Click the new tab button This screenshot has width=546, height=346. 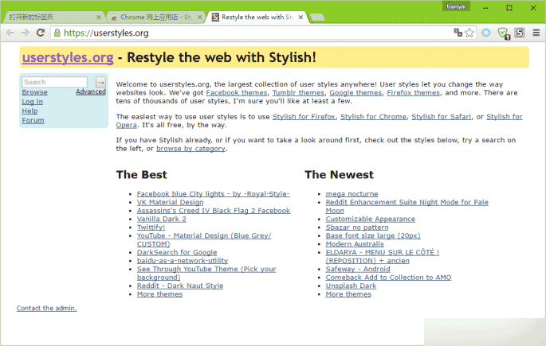coord(316,17)
